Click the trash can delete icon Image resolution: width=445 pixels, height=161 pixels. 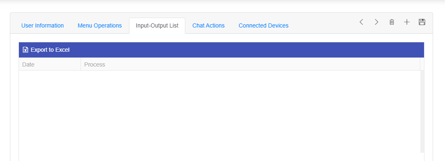click(x=392, y=22)
